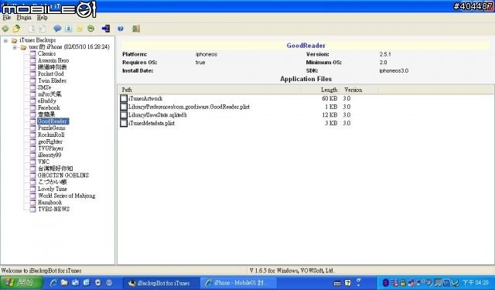Select RockinRoll in the tree
The height and width of the screenshot is (290, 495).
click(x=51, y=135)
